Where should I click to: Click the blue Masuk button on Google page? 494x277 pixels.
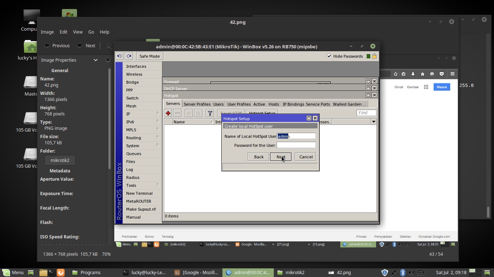[x=442, y=87]
